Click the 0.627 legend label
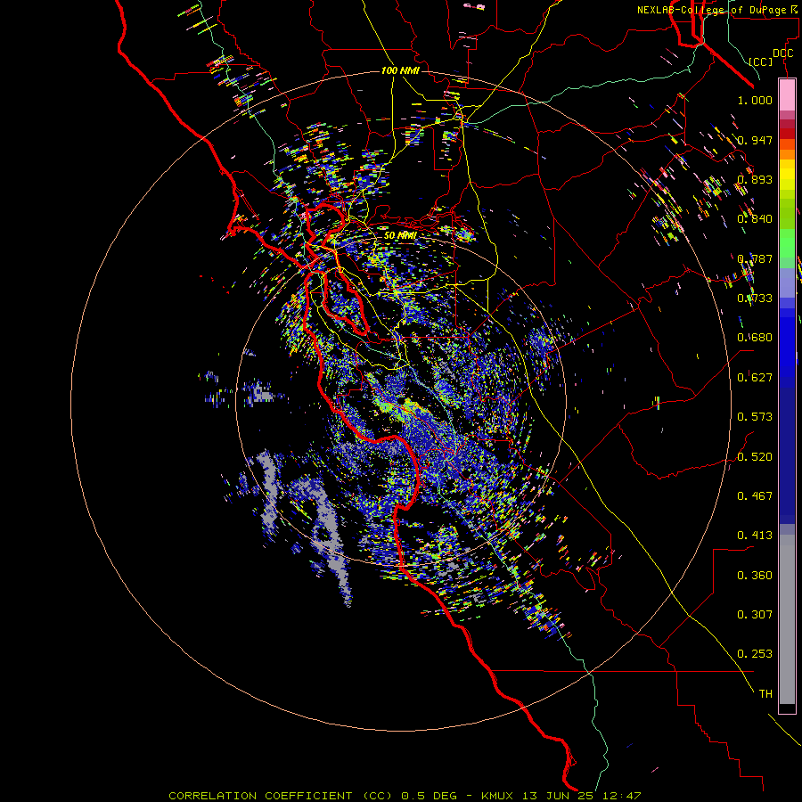This screenshot has width=802, height=802. [x=755, y=378]
